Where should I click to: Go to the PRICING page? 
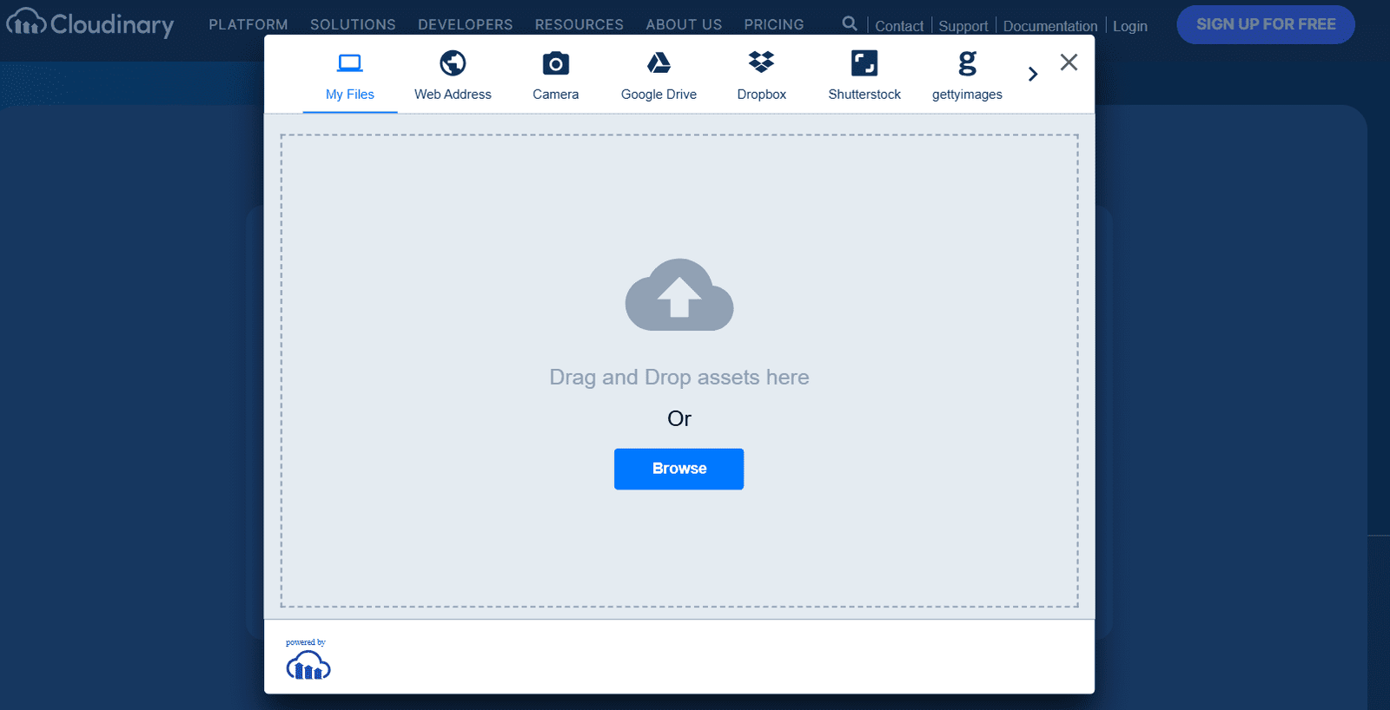774,24
